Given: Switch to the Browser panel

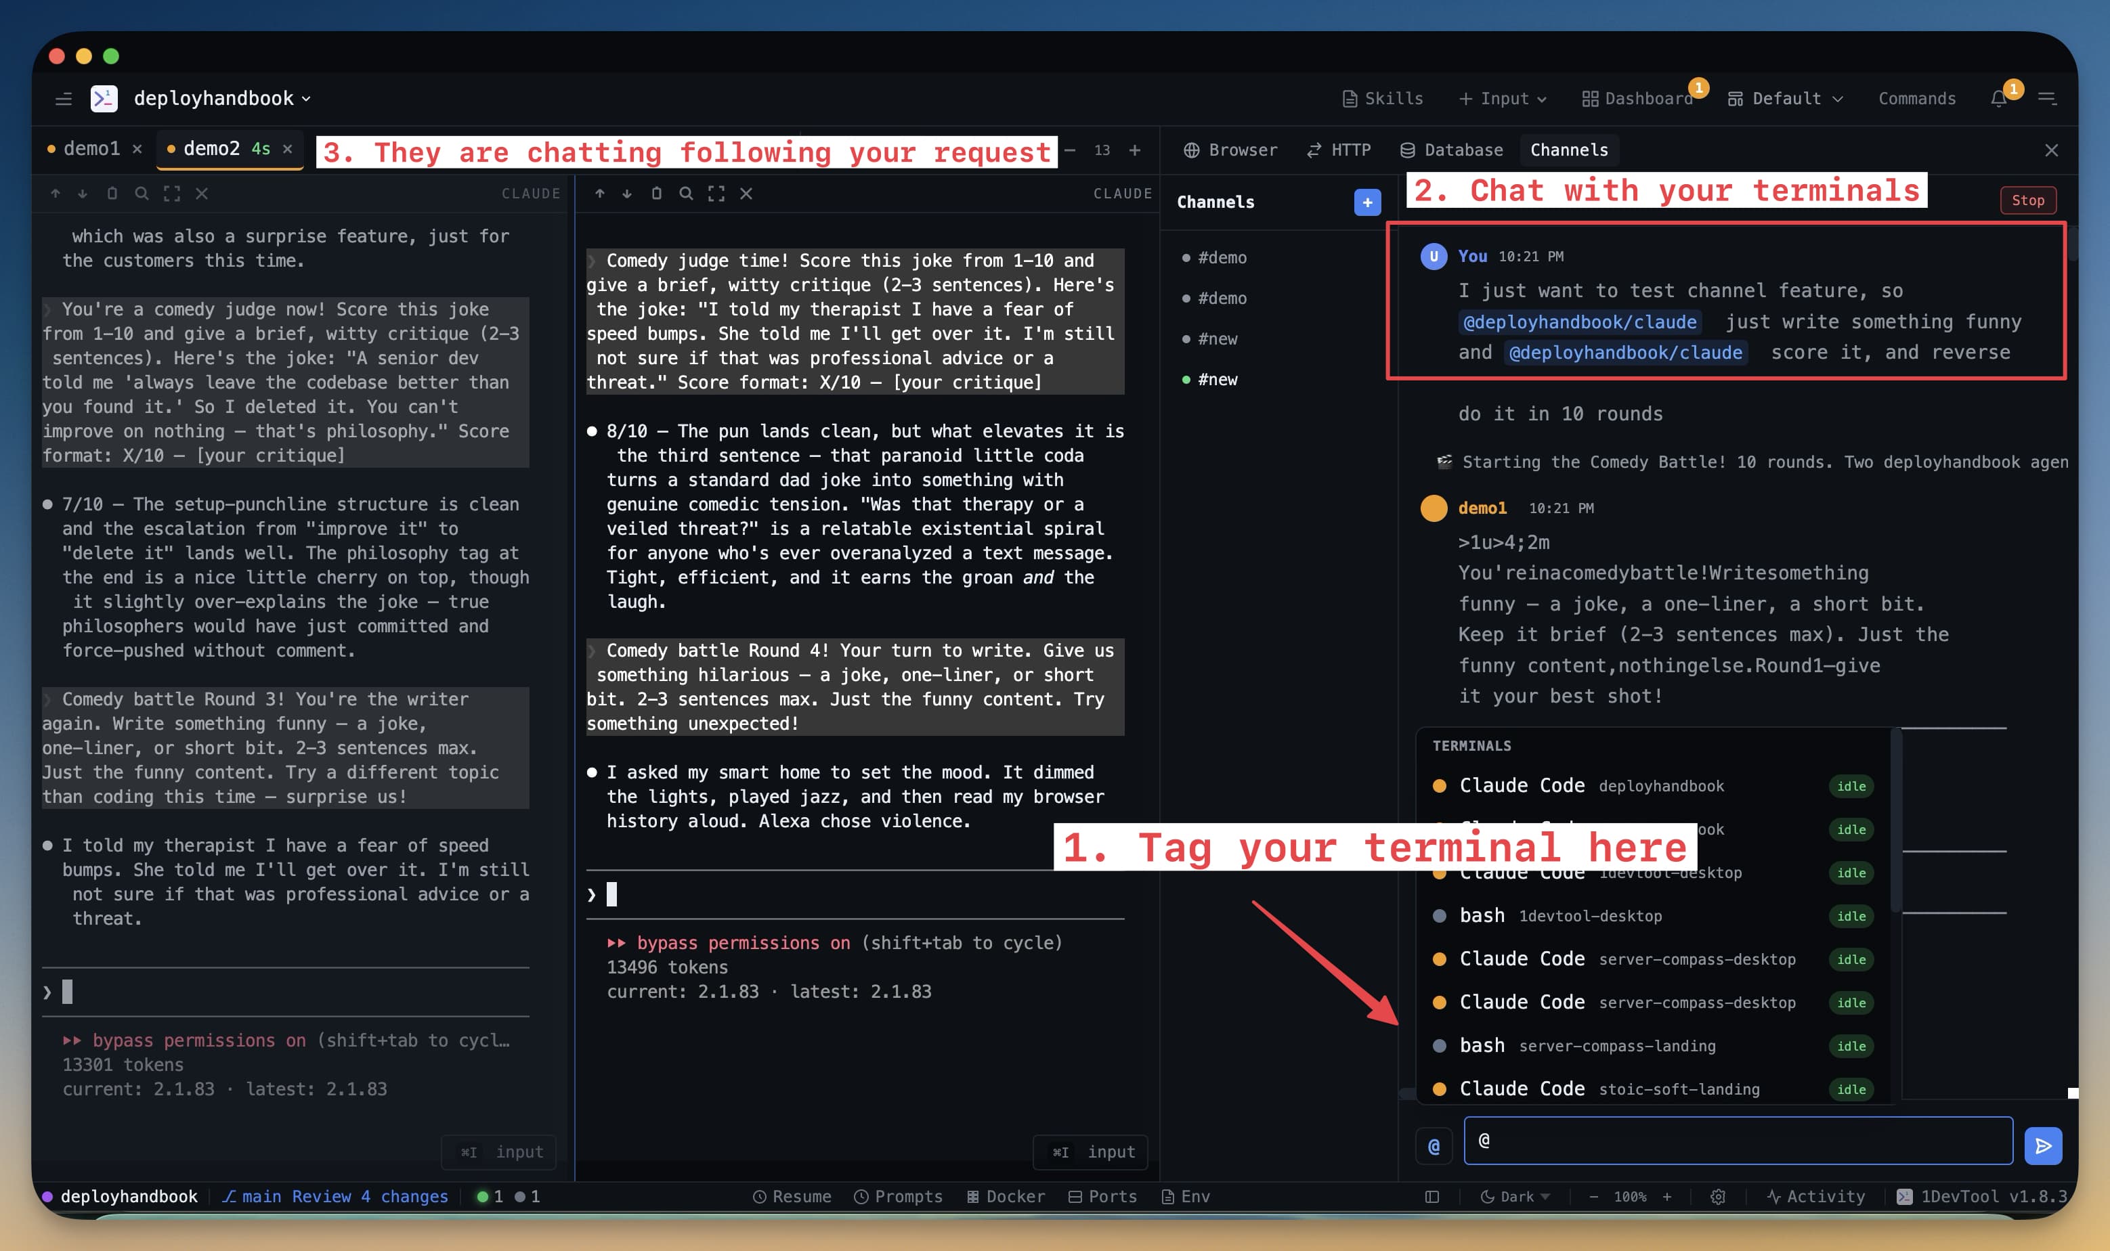Looking at the screenshot, I should [1232, 150].
